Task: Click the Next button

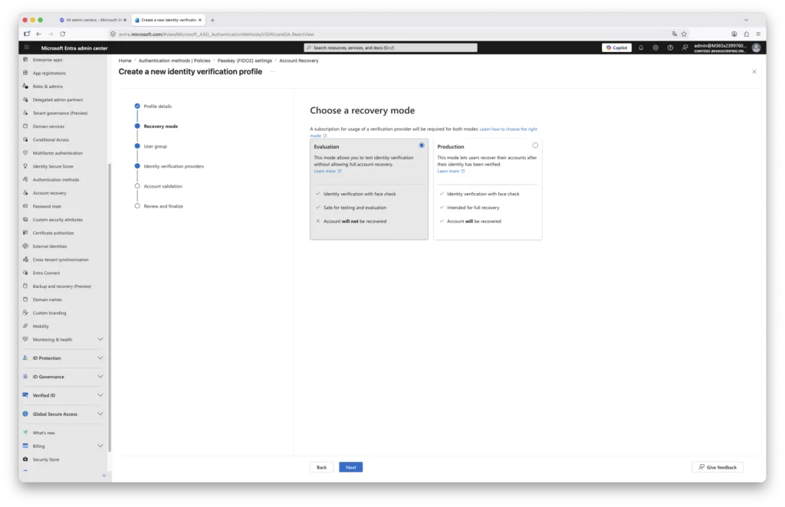Action: (350, 467)
